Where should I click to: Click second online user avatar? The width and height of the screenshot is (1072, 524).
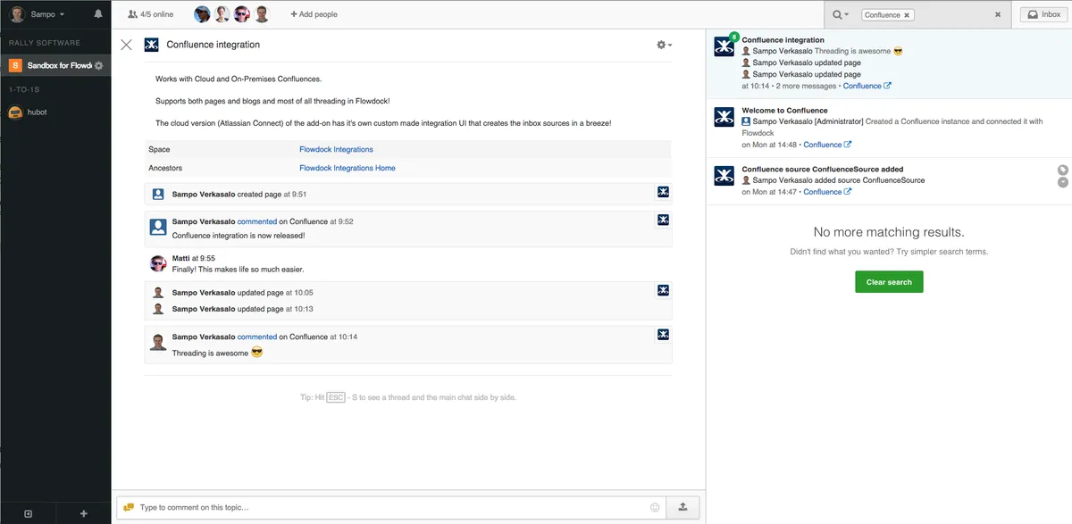click(x=222, y=14)
